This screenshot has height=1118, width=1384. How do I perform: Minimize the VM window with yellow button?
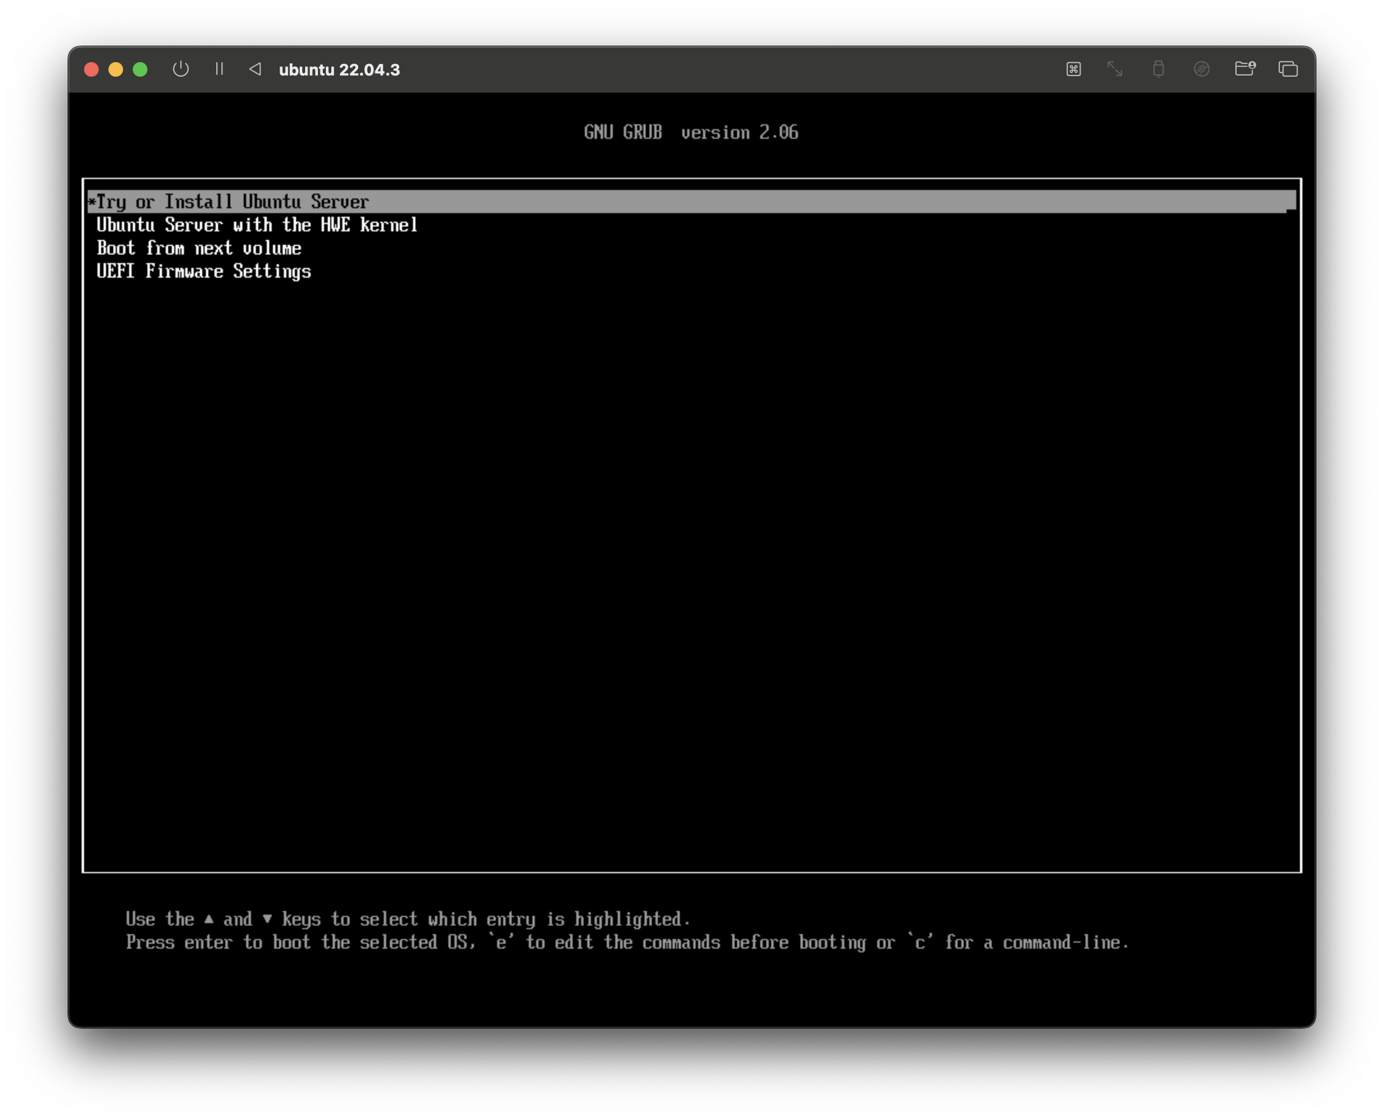[116, 69]
